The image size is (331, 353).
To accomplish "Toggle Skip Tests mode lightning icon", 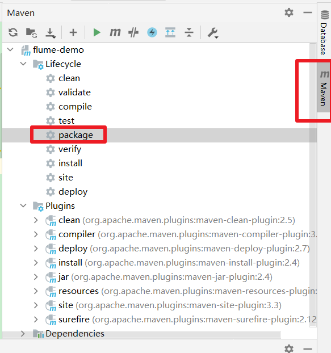I will 152,32.
